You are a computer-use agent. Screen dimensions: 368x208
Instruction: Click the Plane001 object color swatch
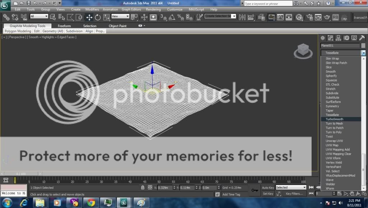(x=363, y=45)
